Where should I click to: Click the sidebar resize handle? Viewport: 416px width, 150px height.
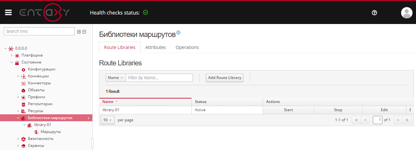pos(92,143)
